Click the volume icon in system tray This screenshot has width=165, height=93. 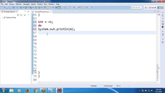(x=152, y=91)
